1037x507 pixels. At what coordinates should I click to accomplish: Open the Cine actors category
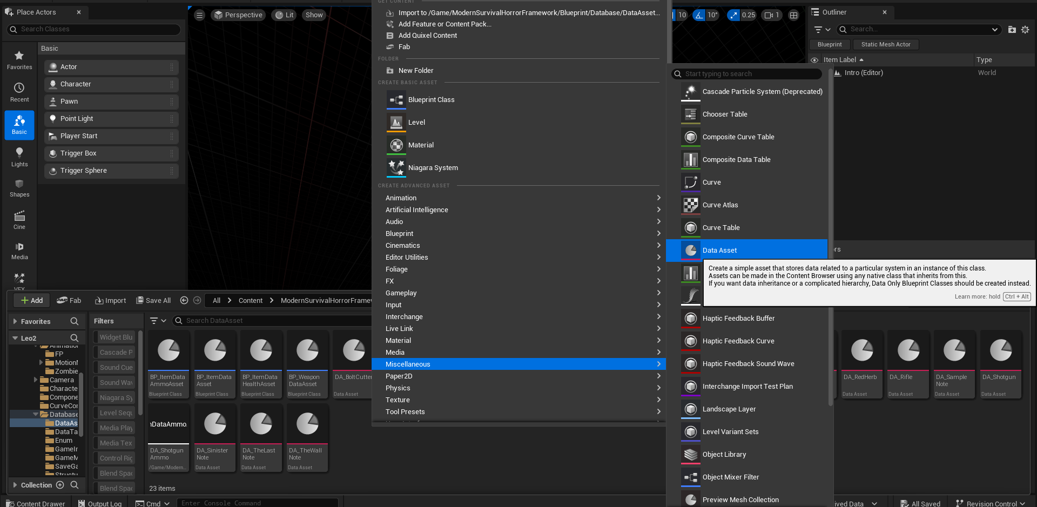pos(19,220)
